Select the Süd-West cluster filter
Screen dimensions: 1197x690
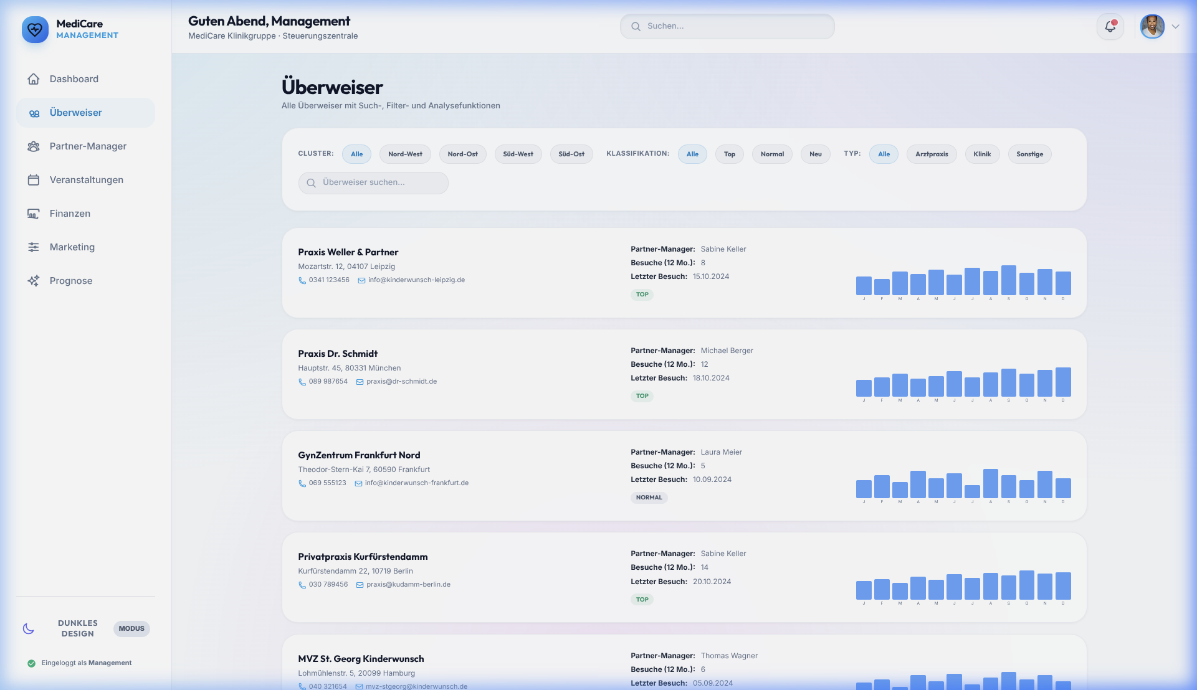[518, 154]
